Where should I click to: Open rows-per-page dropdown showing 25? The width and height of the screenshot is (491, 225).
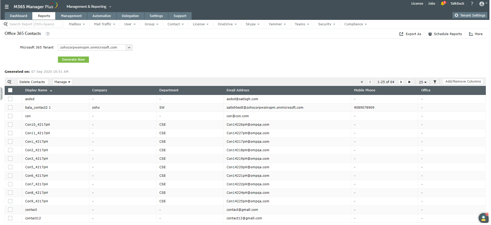point(423,82)
